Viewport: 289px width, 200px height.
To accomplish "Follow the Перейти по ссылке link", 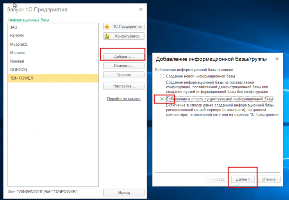I will pos(124,98).
